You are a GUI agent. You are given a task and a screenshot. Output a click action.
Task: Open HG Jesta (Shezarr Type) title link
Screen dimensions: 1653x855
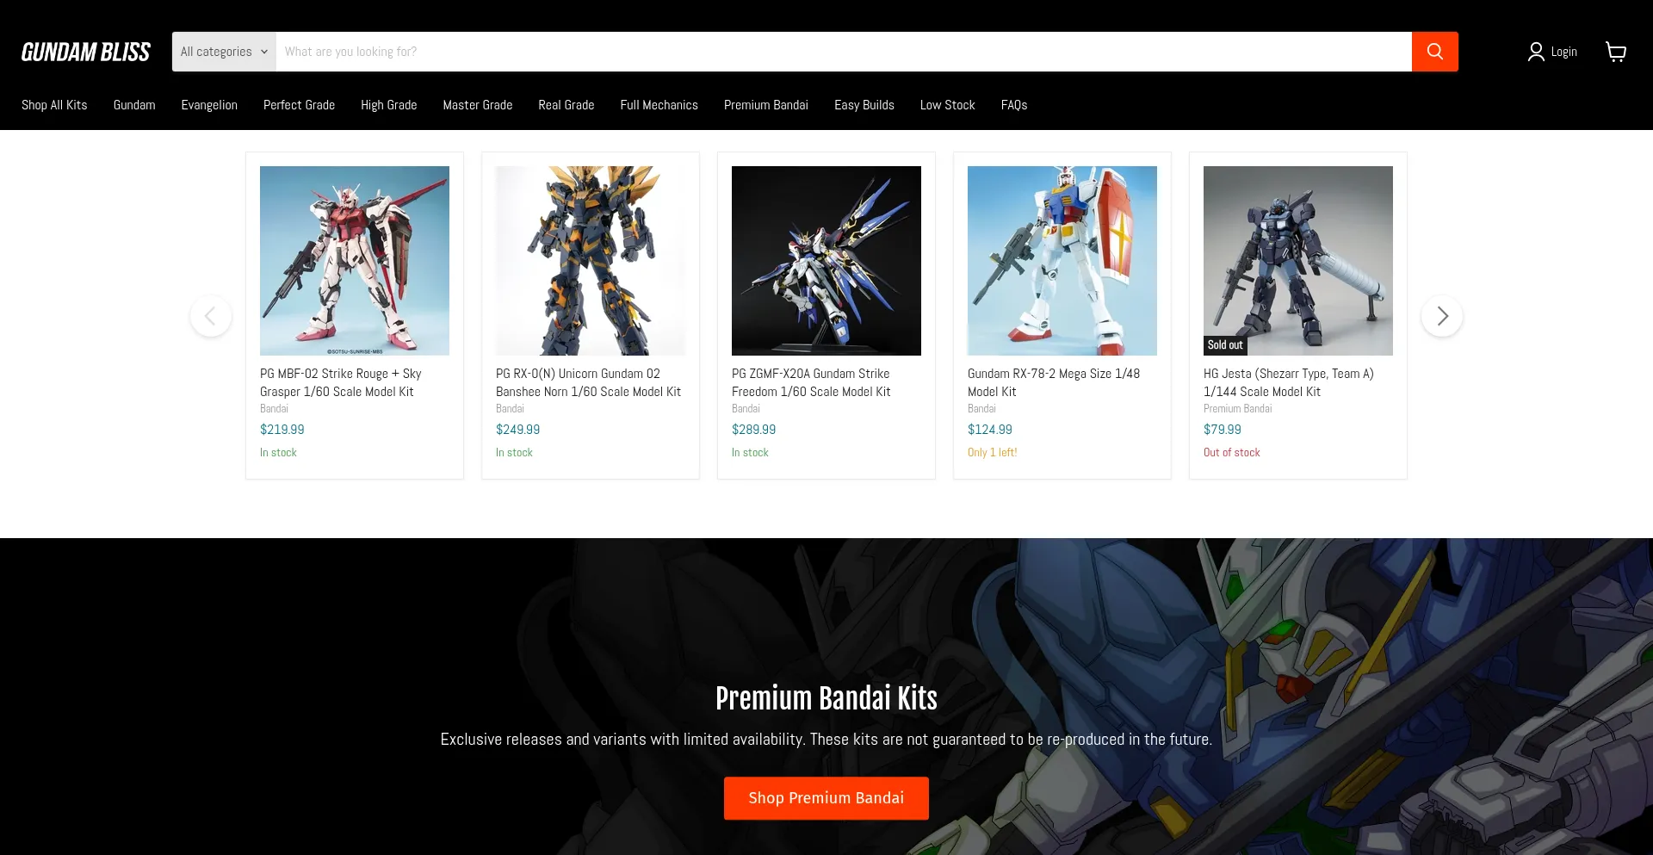click(1289, 382)
